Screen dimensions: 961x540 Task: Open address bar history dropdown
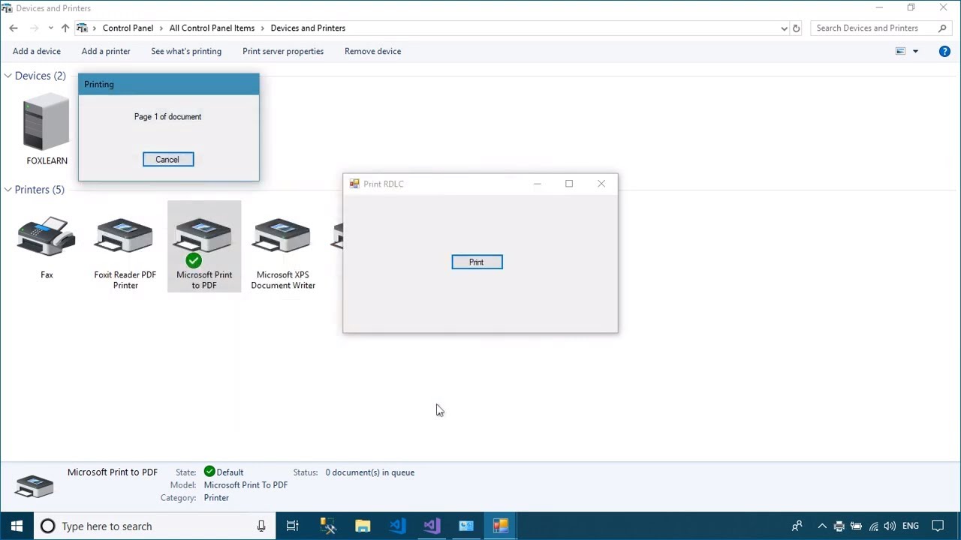tap(785, 28)
